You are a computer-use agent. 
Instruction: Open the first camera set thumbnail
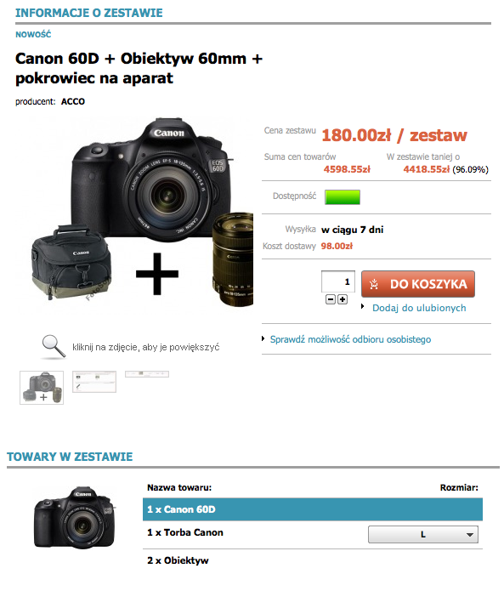[42, 388]
